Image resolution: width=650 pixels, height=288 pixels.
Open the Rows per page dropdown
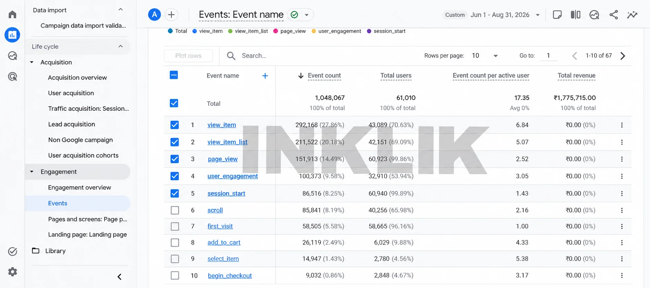(x=485, y=56)
